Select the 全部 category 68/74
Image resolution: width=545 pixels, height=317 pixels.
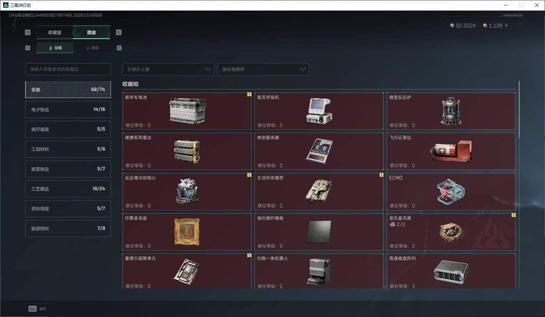68,89
